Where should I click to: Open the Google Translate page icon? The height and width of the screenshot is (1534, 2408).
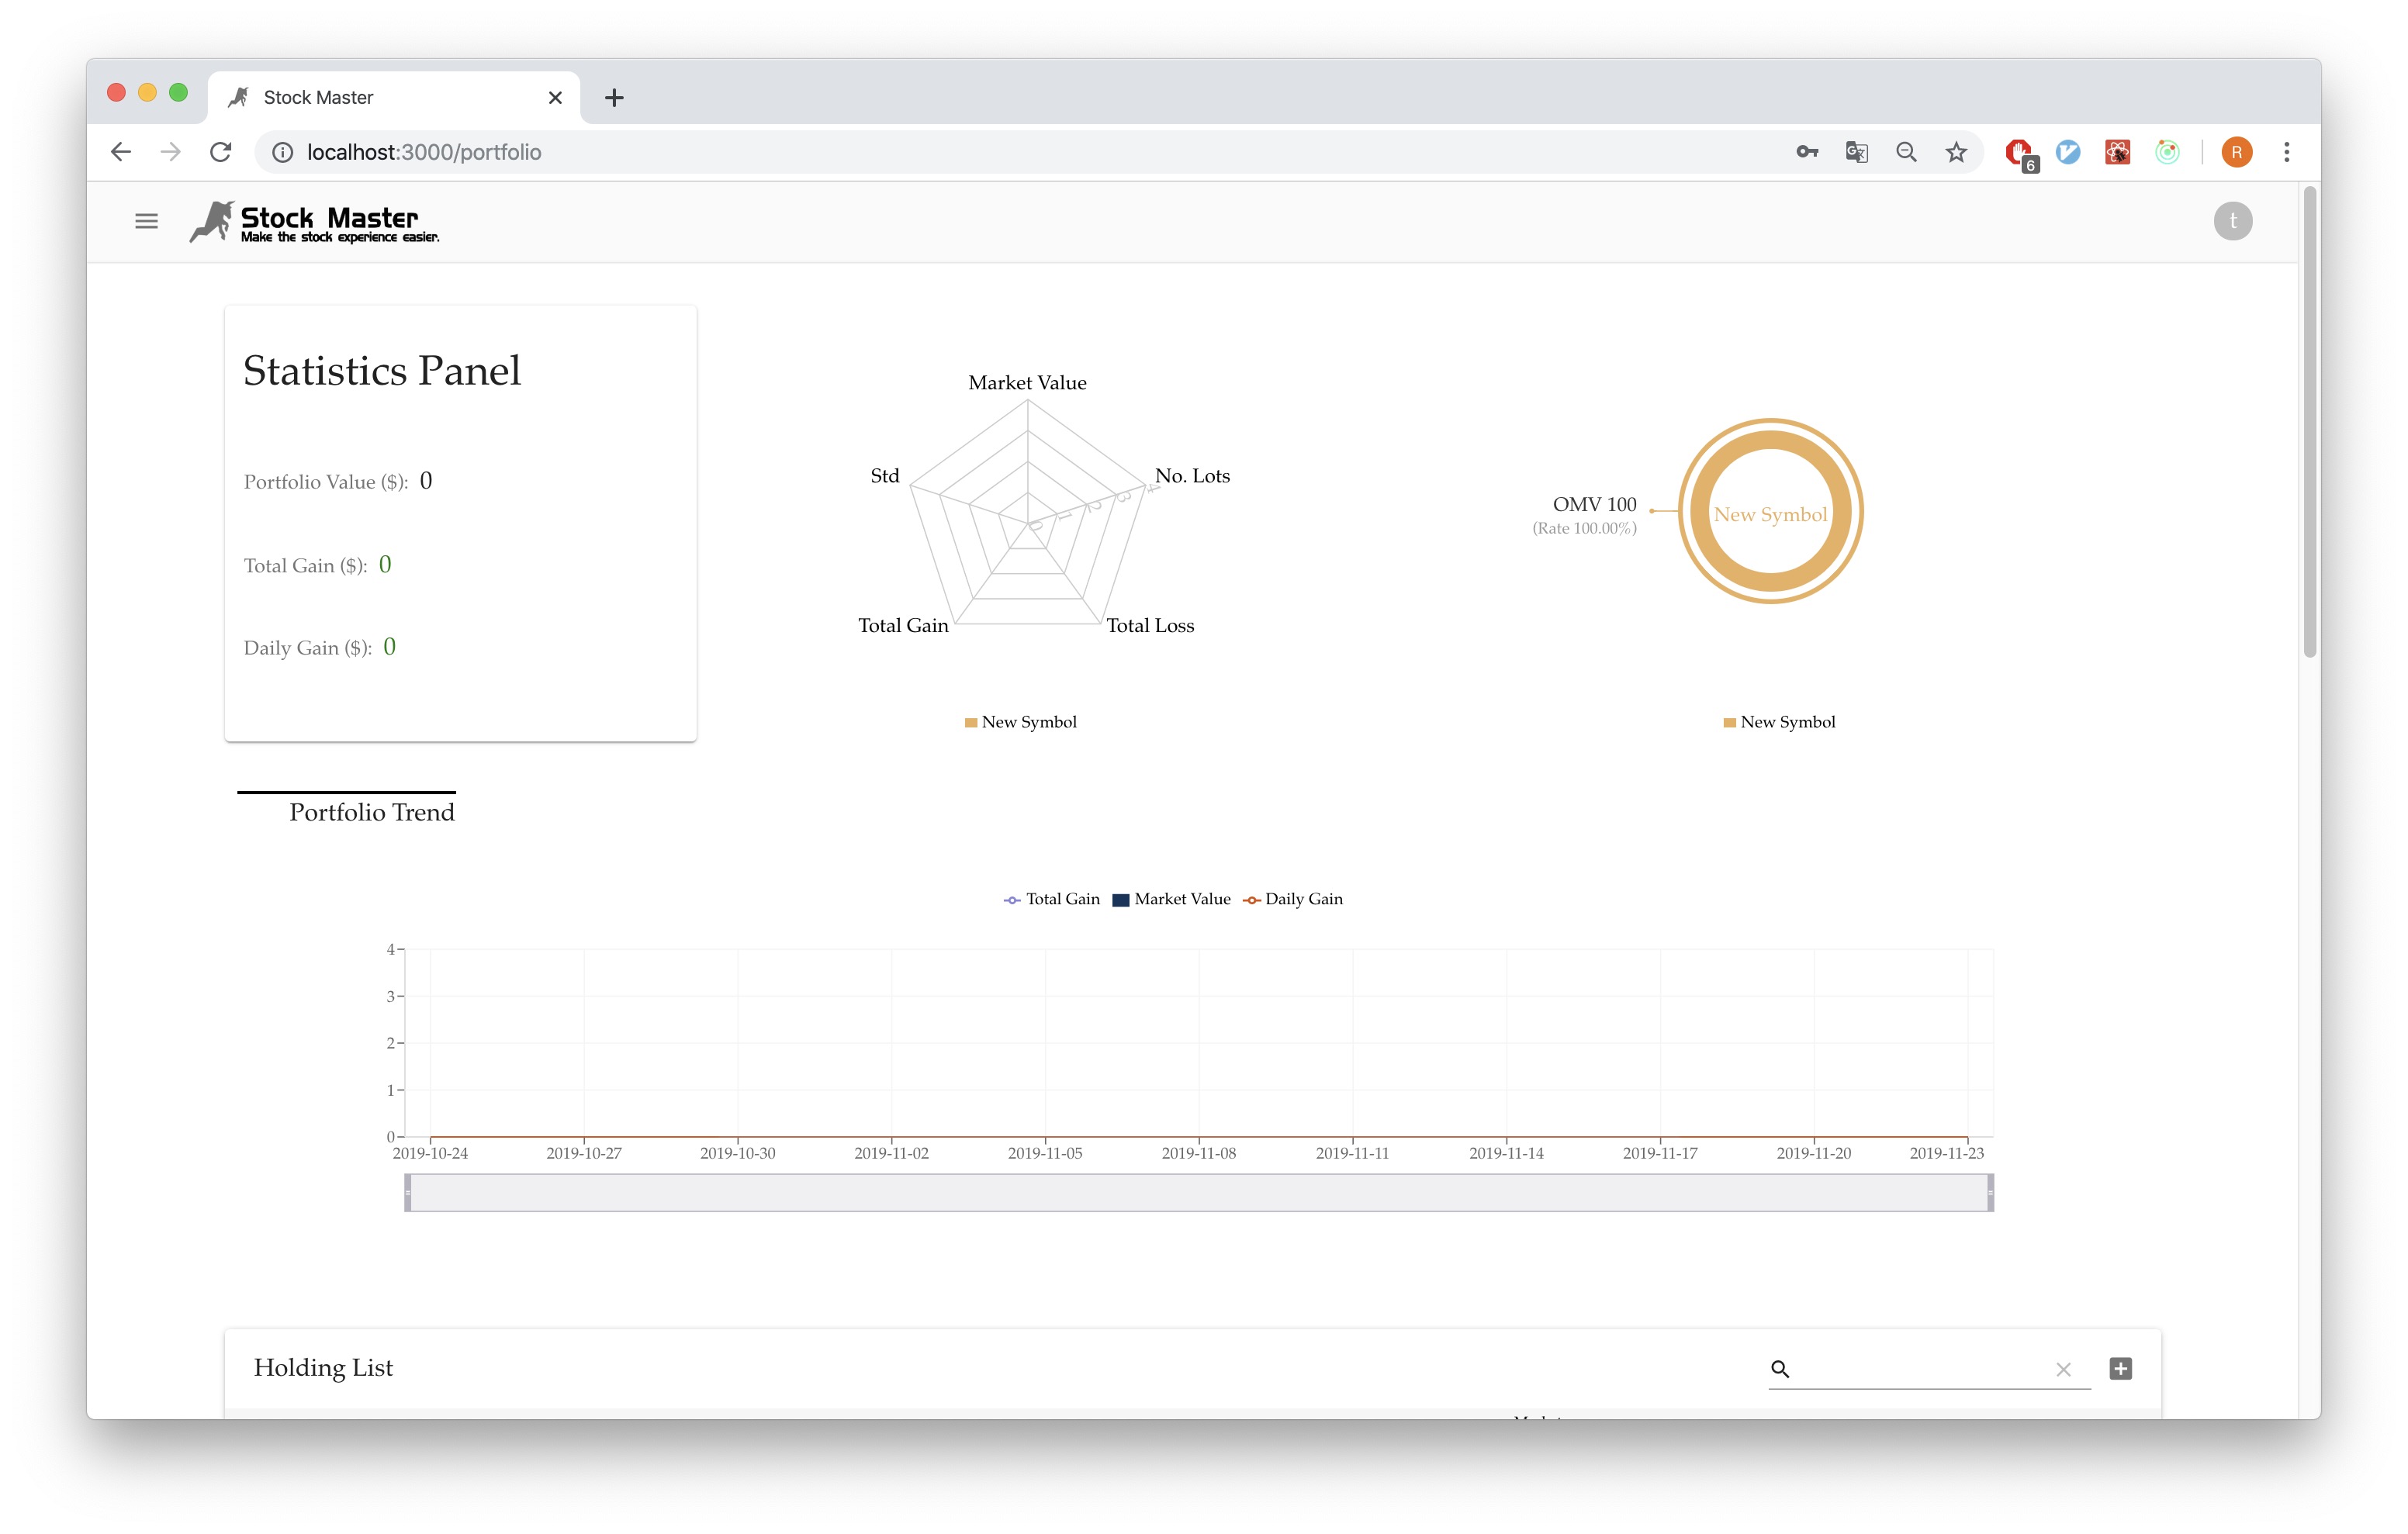[x=1857, y=152]
